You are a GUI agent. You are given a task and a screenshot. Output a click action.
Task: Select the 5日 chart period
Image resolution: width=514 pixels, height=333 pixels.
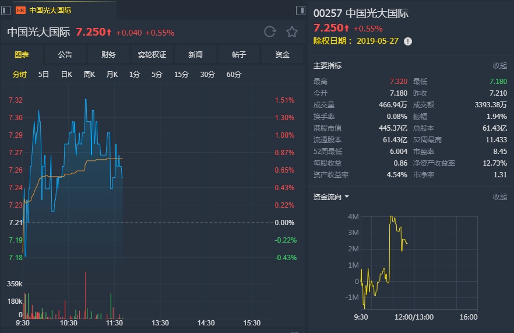point(43,75)
